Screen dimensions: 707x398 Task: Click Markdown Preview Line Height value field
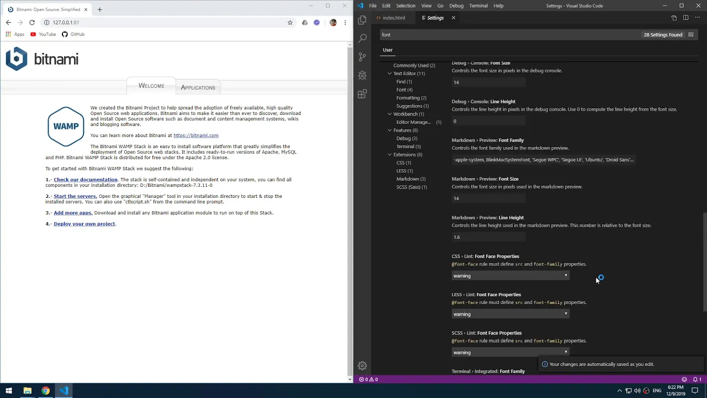pos(488,237)
